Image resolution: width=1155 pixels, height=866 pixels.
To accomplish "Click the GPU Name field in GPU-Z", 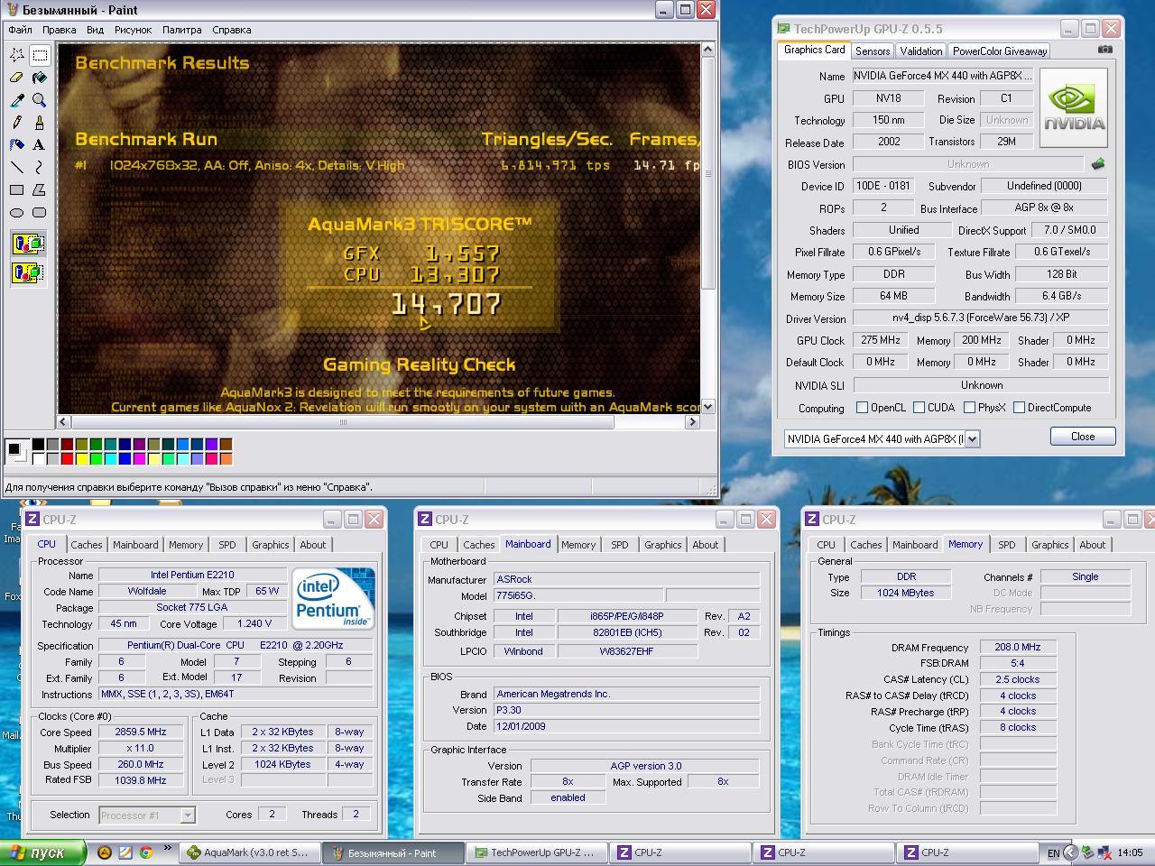I will pyautogui.click(x=942, y=76).
